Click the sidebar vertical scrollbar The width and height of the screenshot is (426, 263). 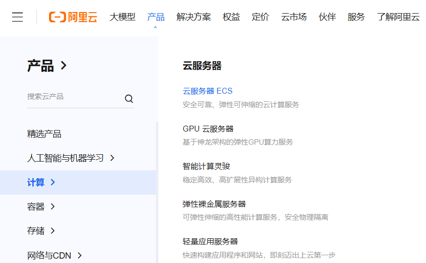pyautogui.click(x=157, y=193)
